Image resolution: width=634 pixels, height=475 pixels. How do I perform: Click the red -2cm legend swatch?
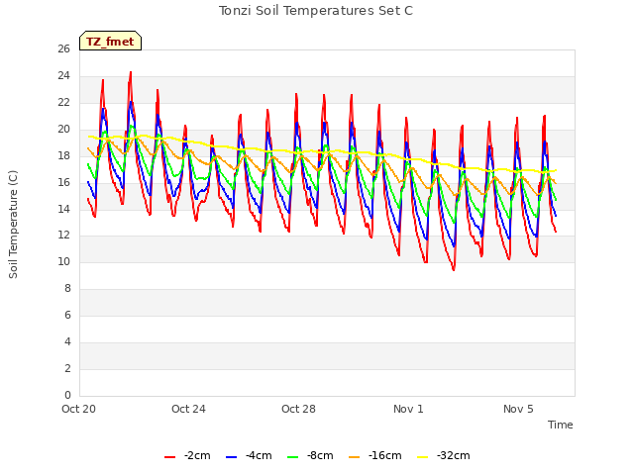tap(169, 457)
